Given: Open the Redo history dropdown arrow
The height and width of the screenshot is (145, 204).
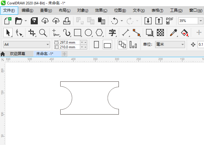Looking at the screenshot, I should [x=137, y=21].
